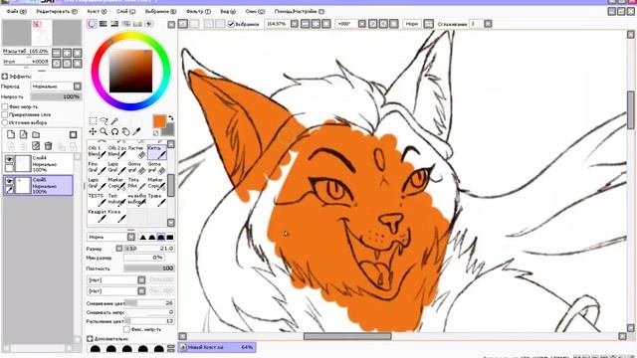Adjust the Плотность density slider
Screen dimensions: 637x358
[149, 268]
